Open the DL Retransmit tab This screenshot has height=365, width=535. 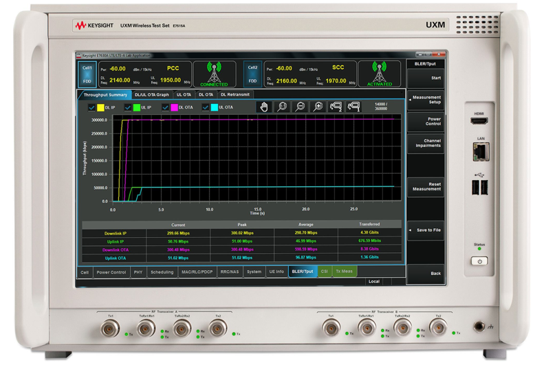coord(235,94)
